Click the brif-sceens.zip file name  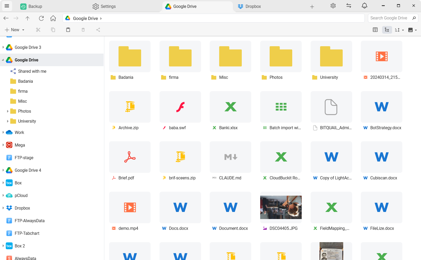[x=182, y=178]
